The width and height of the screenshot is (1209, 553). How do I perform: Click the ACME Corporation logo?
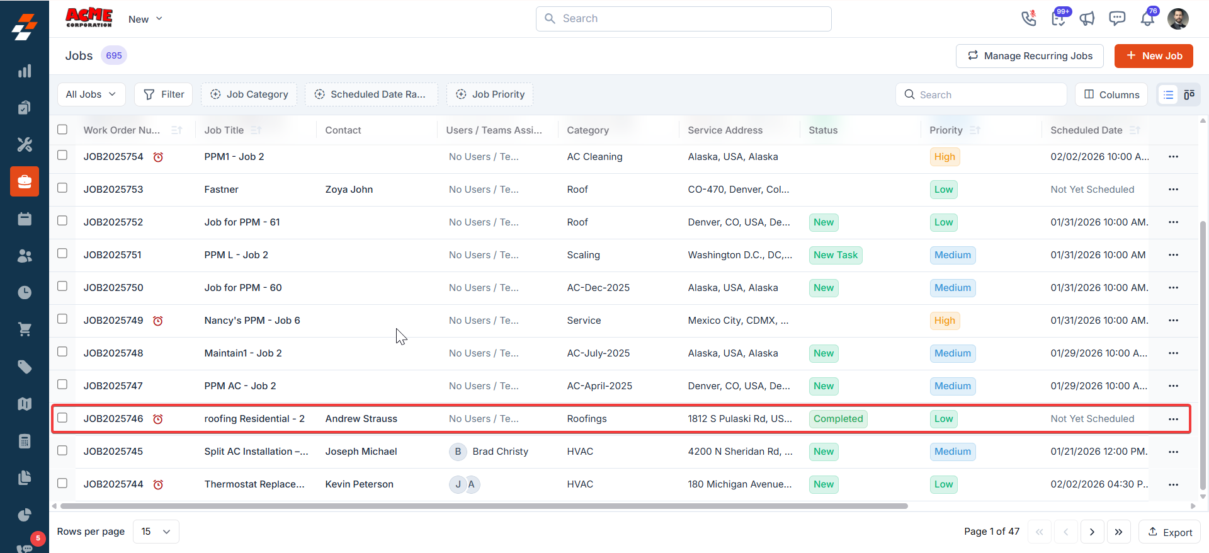(89, 18)
